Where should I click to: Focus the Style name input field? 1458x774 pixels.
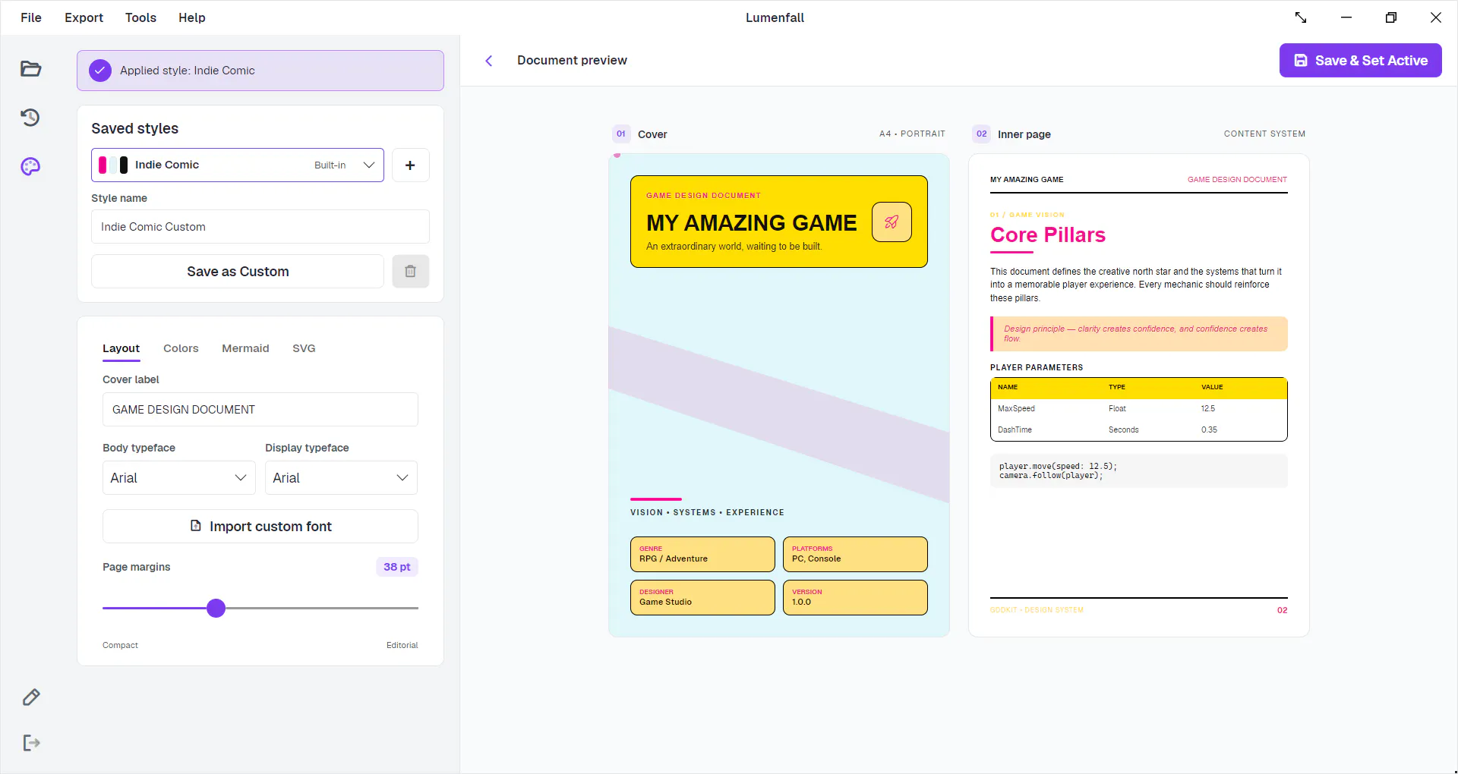pos(260,226)
